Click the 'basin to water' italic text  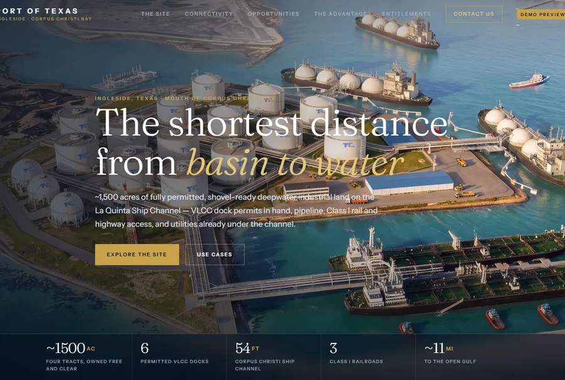(295, 162)
